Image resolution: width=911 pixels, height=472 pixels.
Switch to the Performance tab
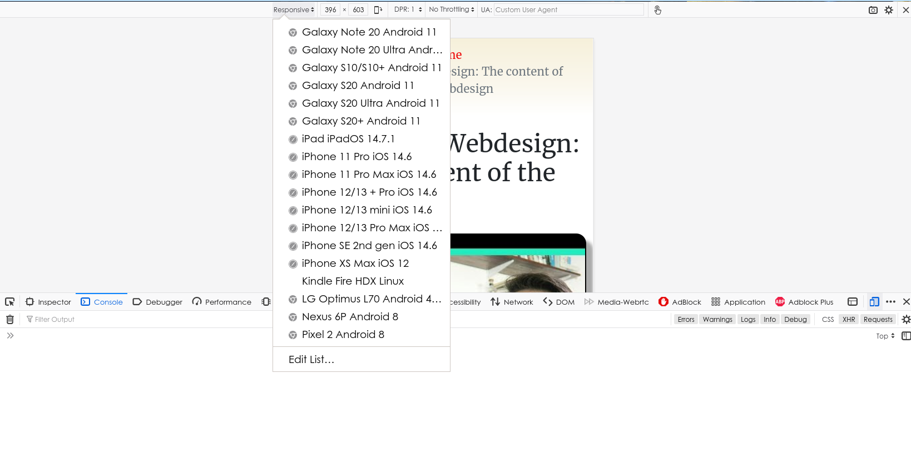[x=222, y=302]
